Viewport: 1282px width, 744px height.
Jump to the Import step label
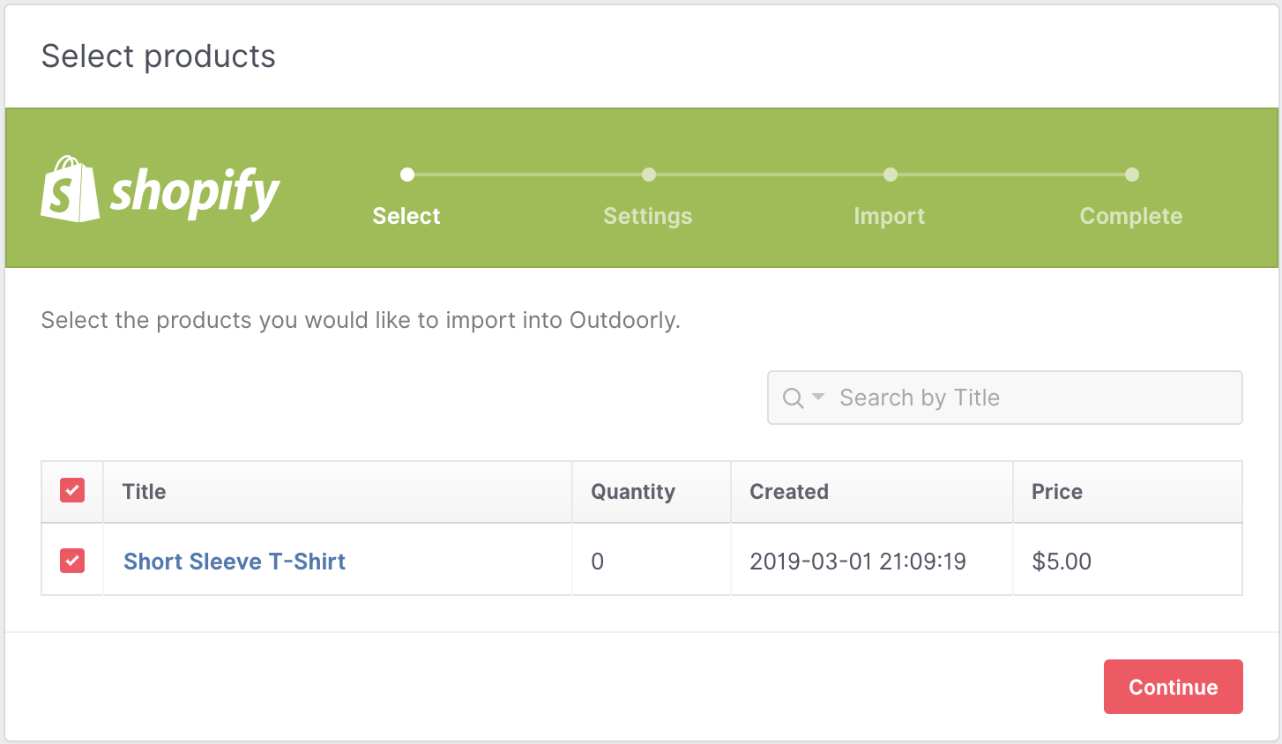click(890, 217)
